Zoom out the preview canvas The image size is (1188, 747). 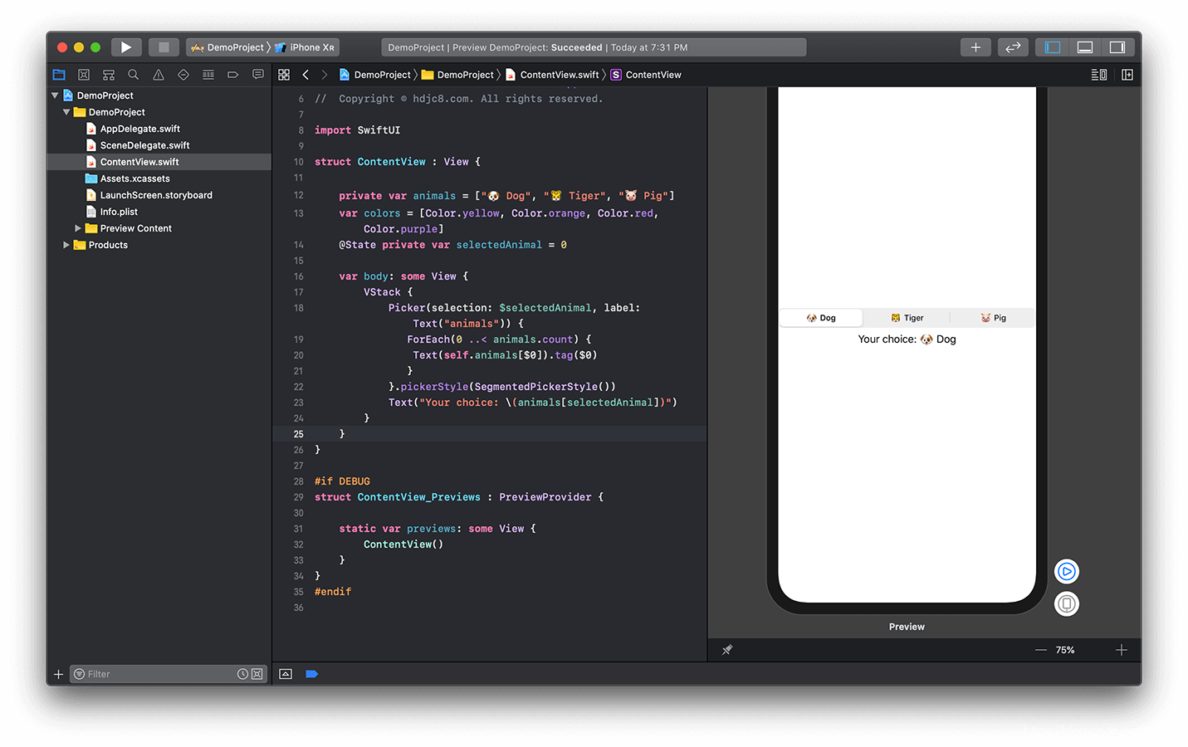[1040, 650]
